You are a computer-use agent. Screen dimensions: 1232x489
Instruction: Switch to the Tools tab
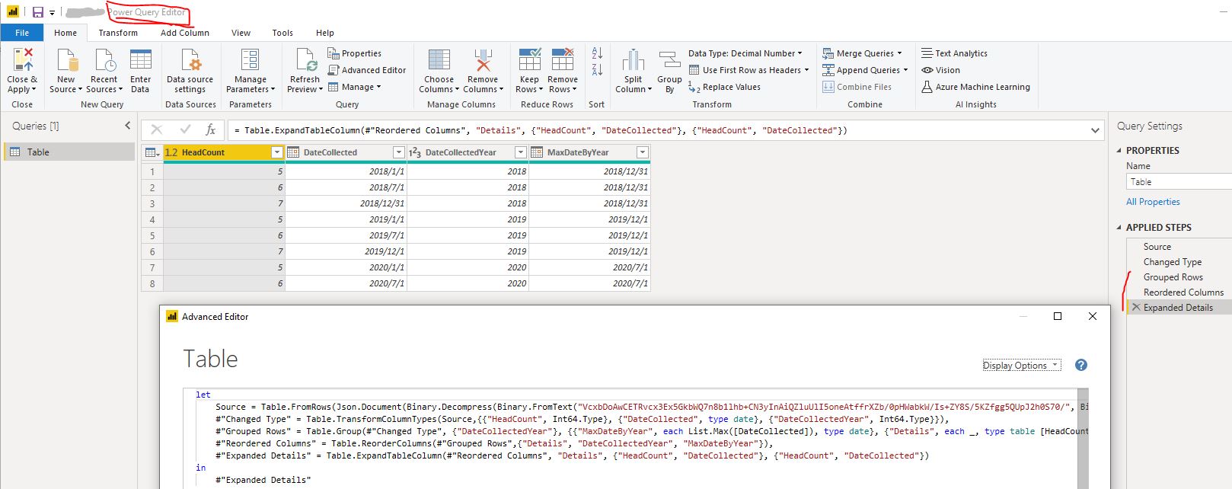click(282, 33)
